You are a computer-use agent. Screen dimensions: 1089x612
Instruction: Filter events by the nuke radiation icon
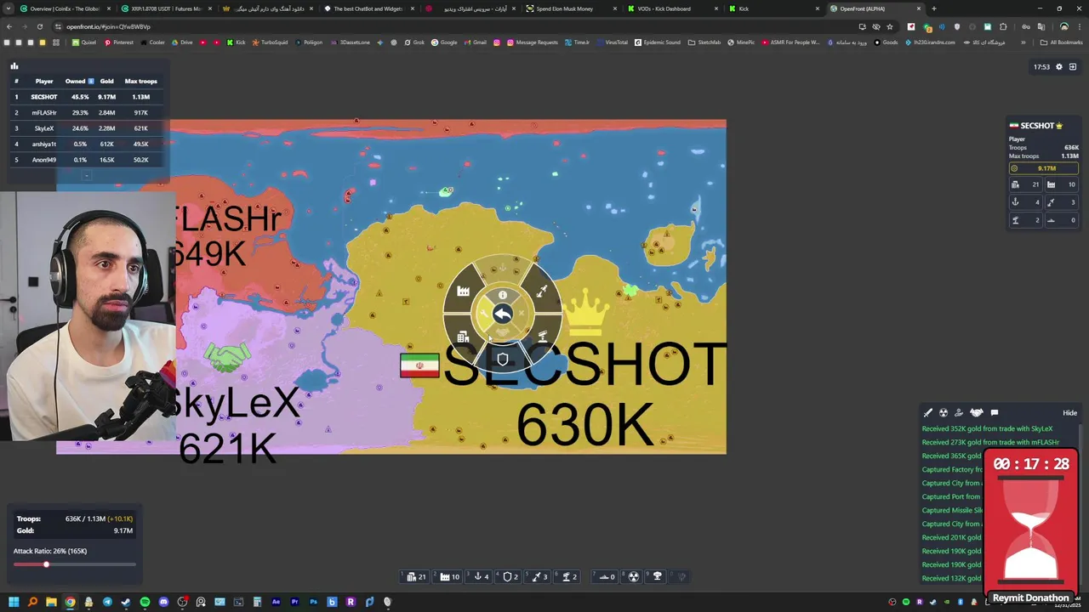944,413
